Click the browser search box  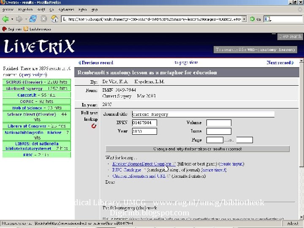pos(283,19)
